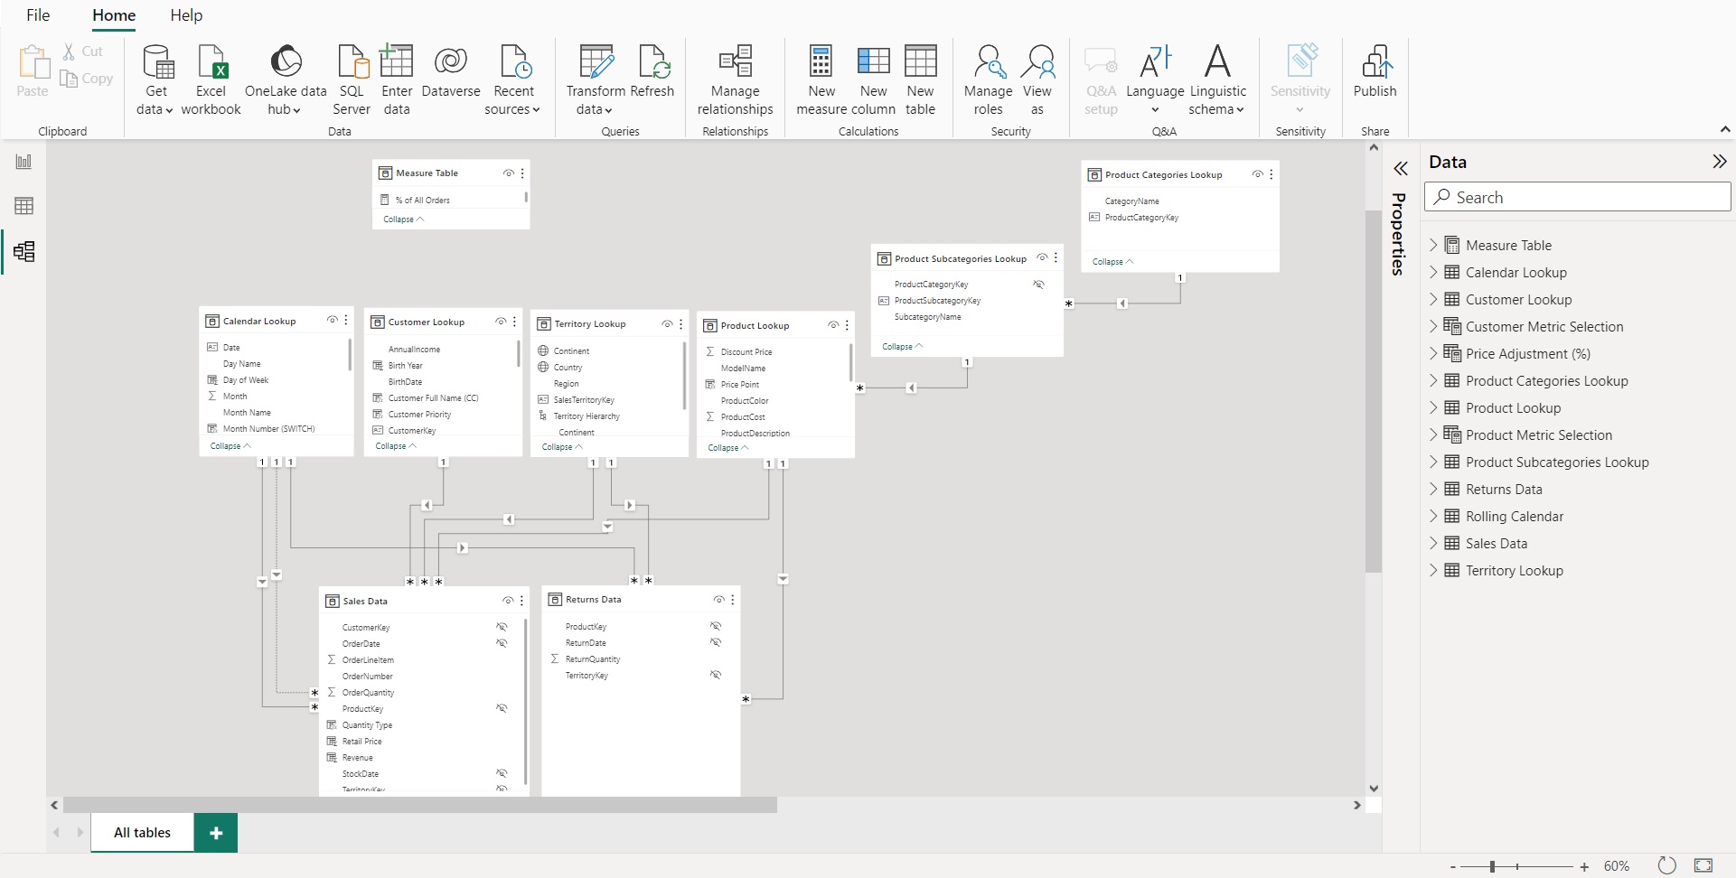Collapse the Calendar Lookup table card

click(230, 445)
